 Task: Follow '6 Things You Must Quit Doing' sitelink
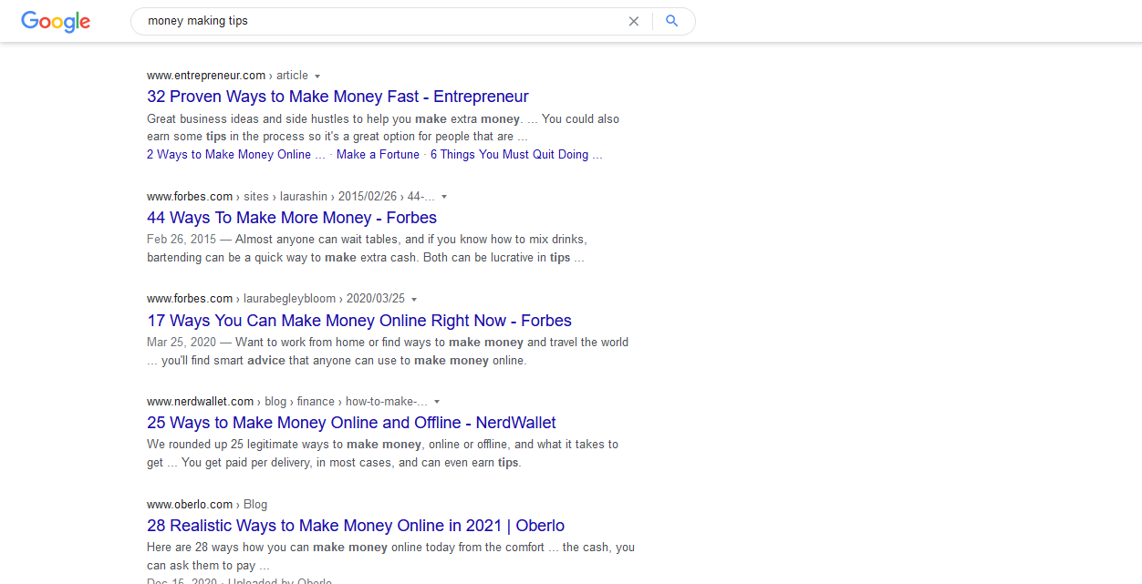[516, 155]
